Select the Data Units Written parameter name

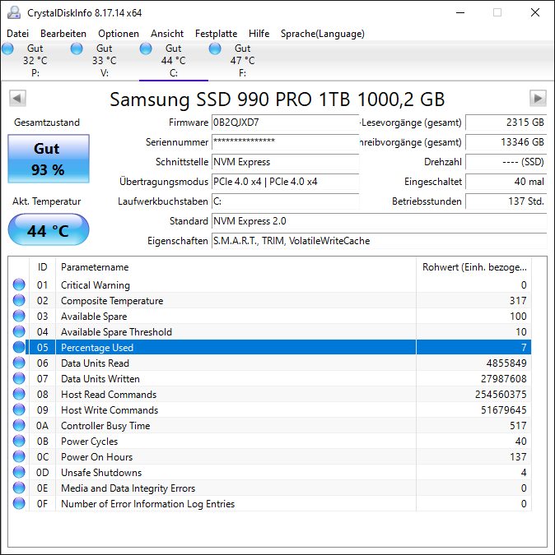[100, 379]
